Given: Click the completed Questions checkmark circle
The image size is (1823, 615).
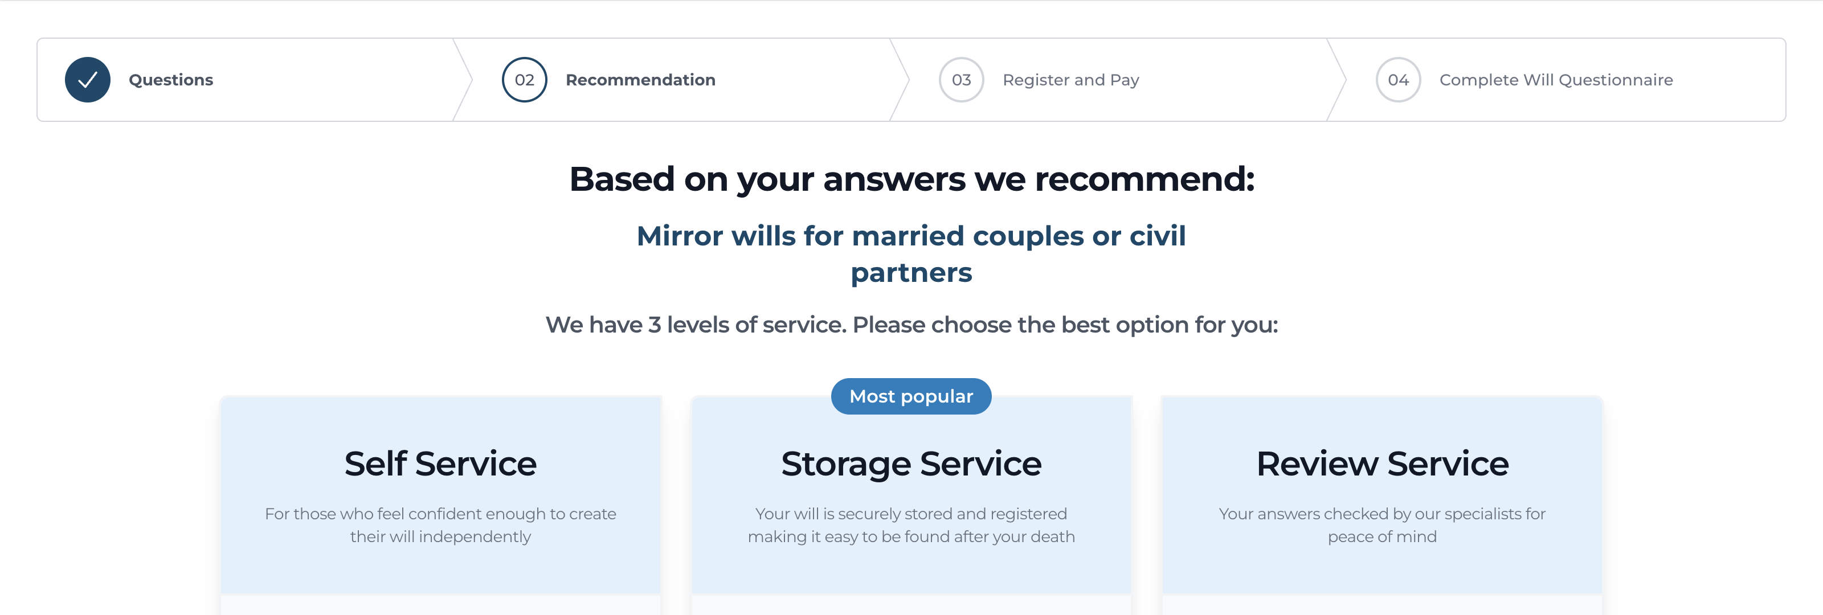Looking at the screenshot, I should coord(88,80).
